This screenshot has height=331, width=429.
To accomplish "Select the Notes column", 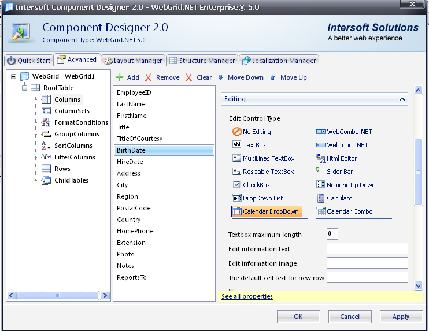I will pos(164,265).
